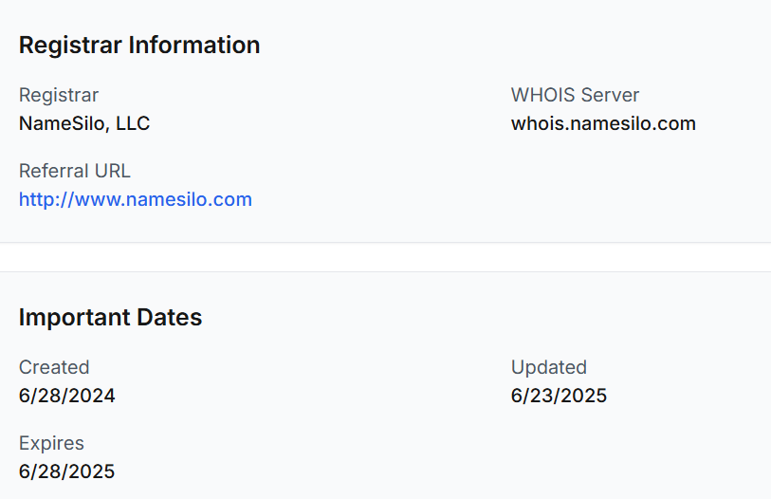This screenshot has height=499, width=771.
Task: Click the Referral URL label
Action: (74, 171)
